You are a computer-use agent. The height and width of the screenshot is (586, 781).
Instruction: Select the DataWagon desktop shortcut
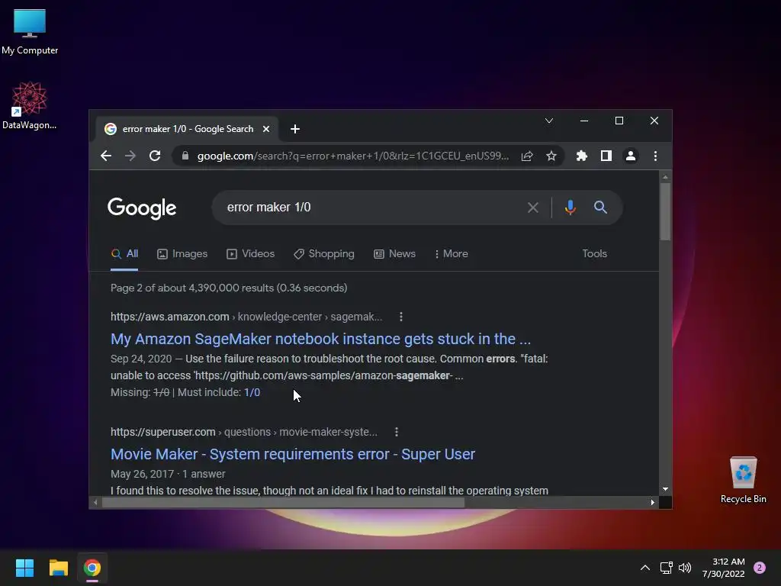(x=30, y=105)
